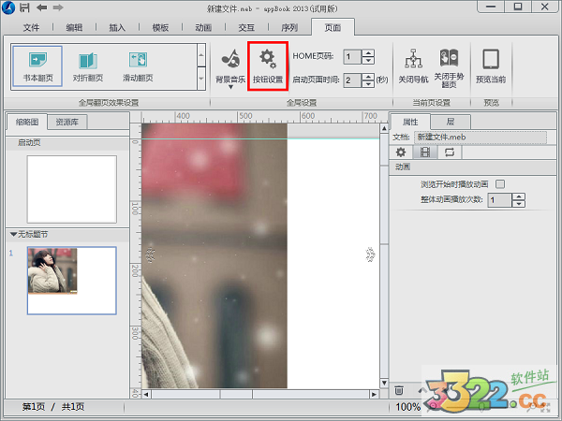Expand the 背景音乐 dropdown arrow

(x=230, y=87)
